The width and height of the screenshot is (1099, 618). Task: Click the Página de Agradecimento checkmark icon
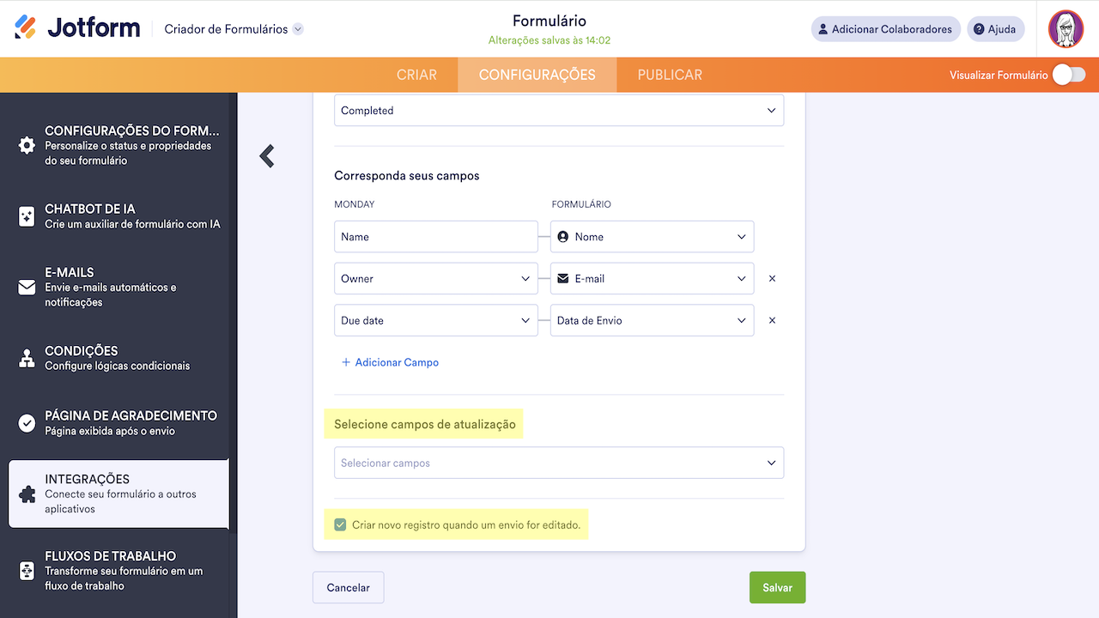(27, 423)
